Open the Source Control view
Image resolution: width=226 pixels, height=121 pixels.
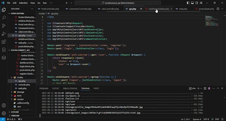point(4,26)
